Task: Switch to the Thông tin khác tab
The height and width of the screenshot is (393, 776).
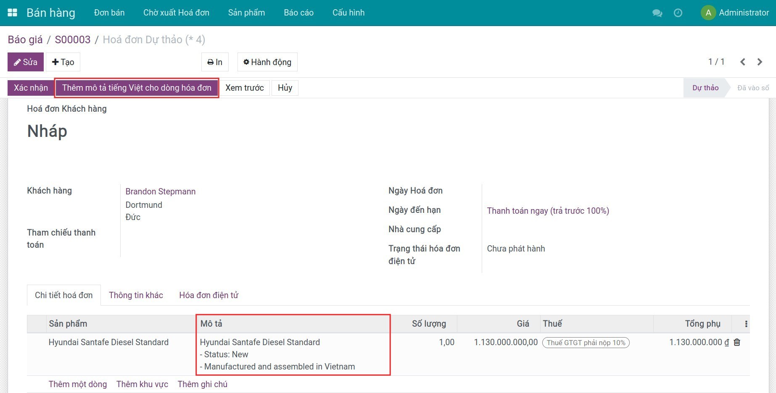Action: tap(136, 295)
